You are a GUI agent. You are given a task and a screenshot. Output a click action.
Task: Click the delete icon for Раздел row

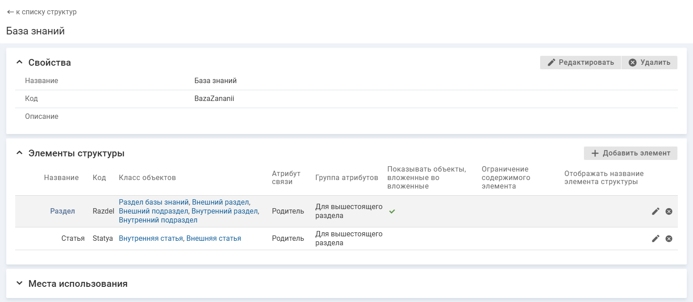[669, 211]
